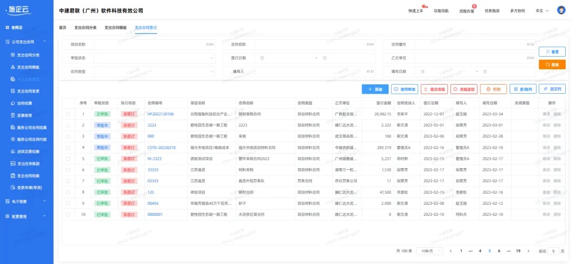Click the 打印 button
This screenshot has height=264, width=571.
[x=493, y=89]
